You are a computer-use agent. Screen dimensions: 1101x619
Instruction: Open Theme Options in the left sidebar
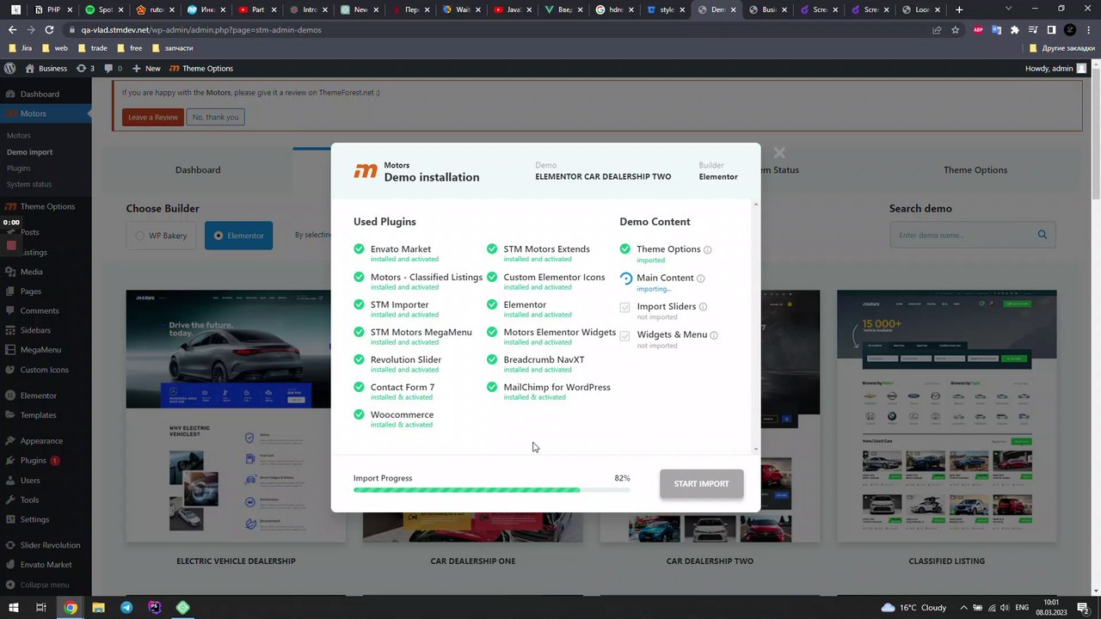pos(47,206)
